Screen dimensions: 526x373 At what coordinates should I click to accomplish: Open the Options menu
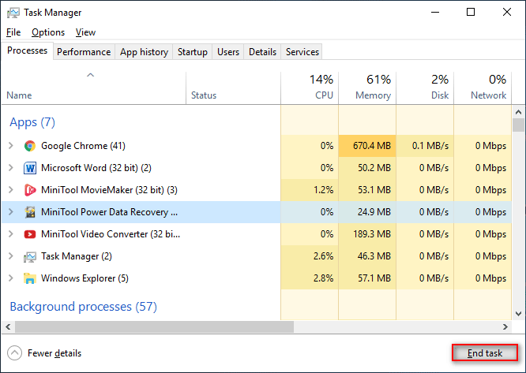48,32
